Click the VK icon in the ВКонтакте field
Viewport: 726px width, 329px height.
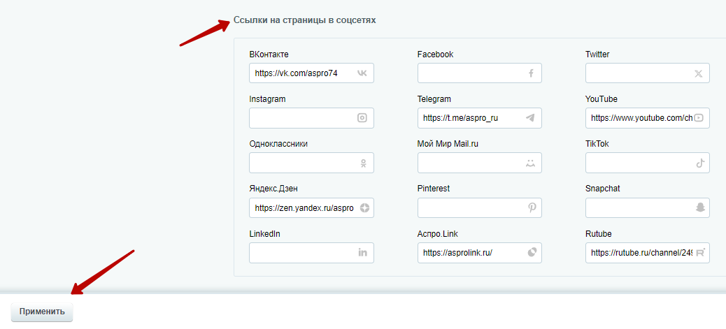pyautogui.click(x=362, y=73)
